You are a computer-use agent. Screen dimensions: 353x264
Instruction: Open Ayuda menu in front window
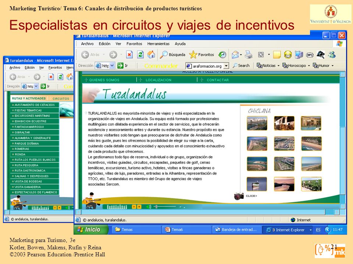(x=180, y=44)
